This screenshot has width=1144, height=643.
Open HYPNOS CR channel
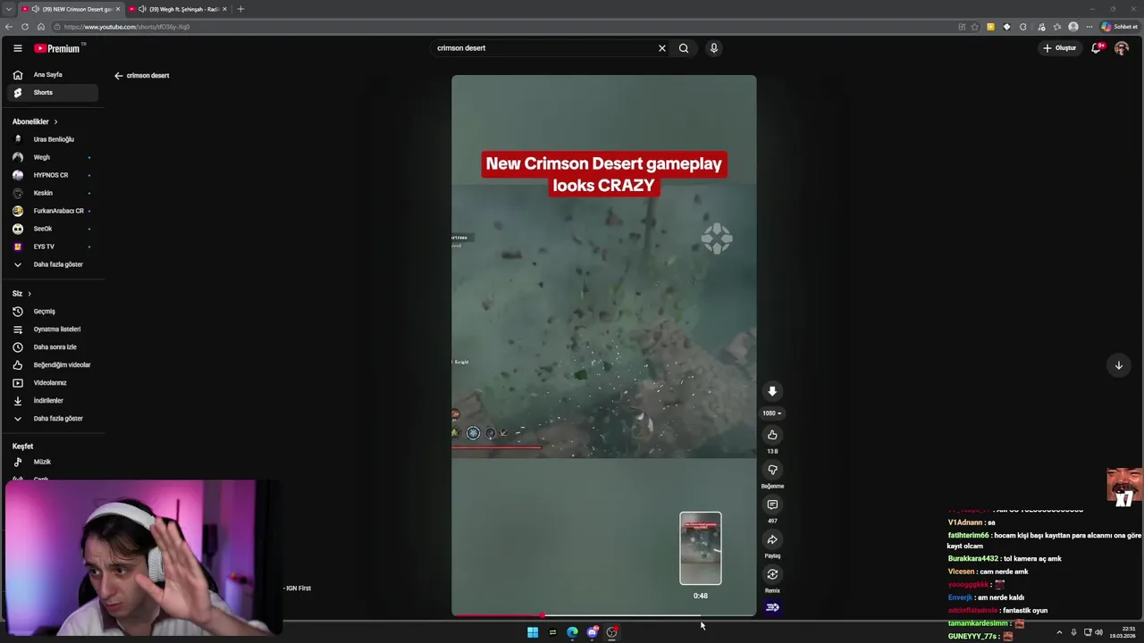coord(52,175)
